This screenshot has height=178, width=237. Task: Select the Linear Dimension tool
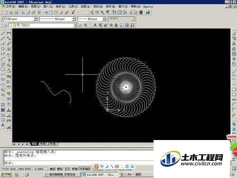(x=9, y=33)
